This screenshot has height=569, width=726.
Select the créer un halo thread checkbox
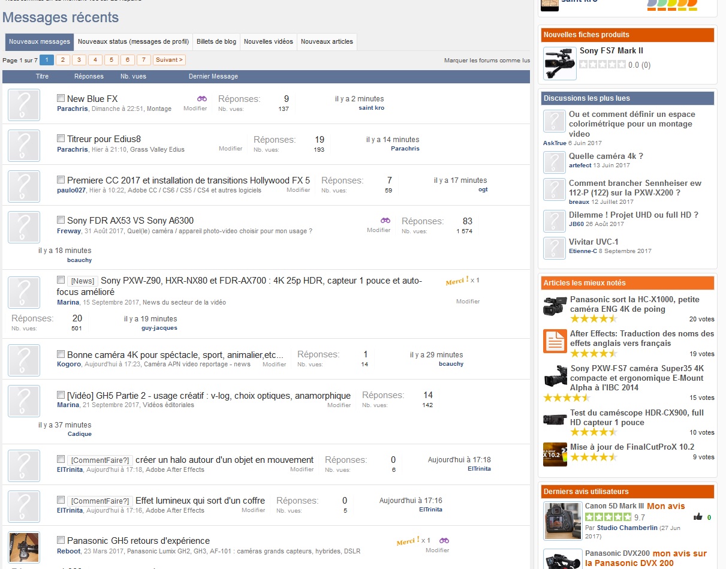tap(61, 459)
